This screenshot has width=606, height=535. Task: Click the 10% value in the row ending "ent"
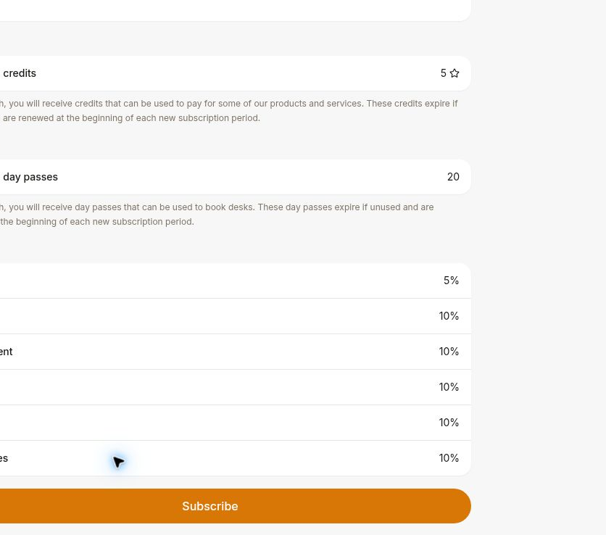(x=449, y=352)
